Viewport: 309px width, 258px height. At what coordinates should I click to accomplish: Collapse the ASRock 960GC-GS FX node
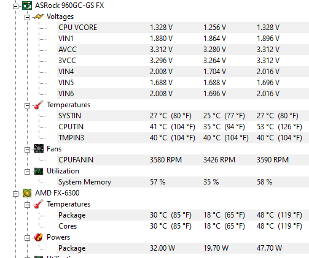pos(15,7)
